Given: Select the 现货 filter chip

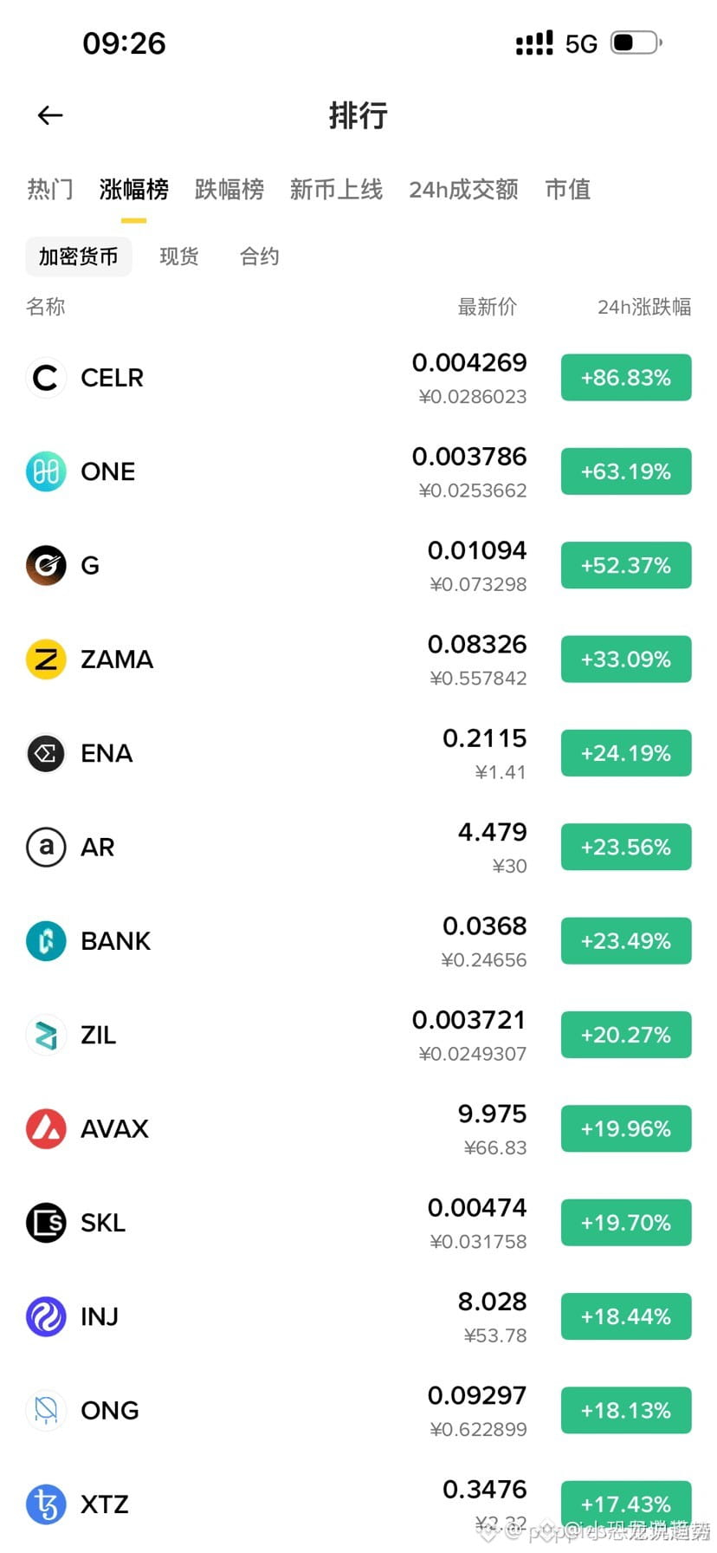Looking at the screenshot, I should coord(179,257).
